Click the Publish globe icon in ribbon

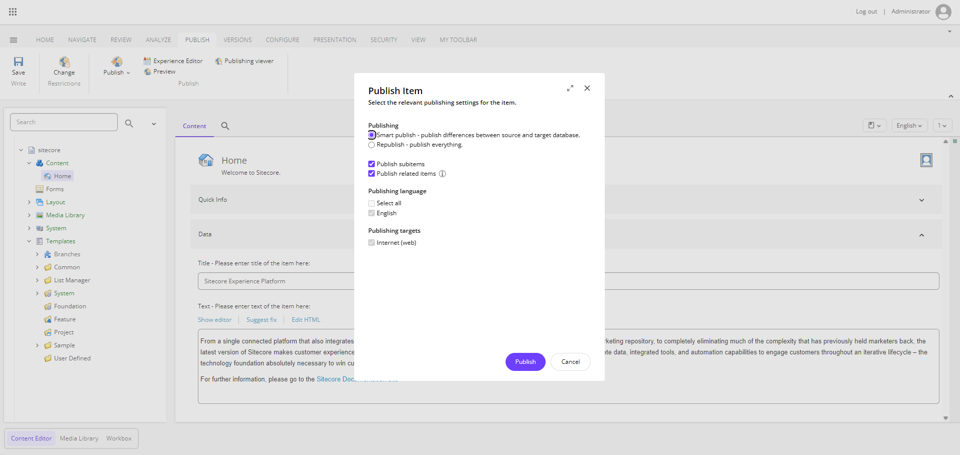pos(117,62)
